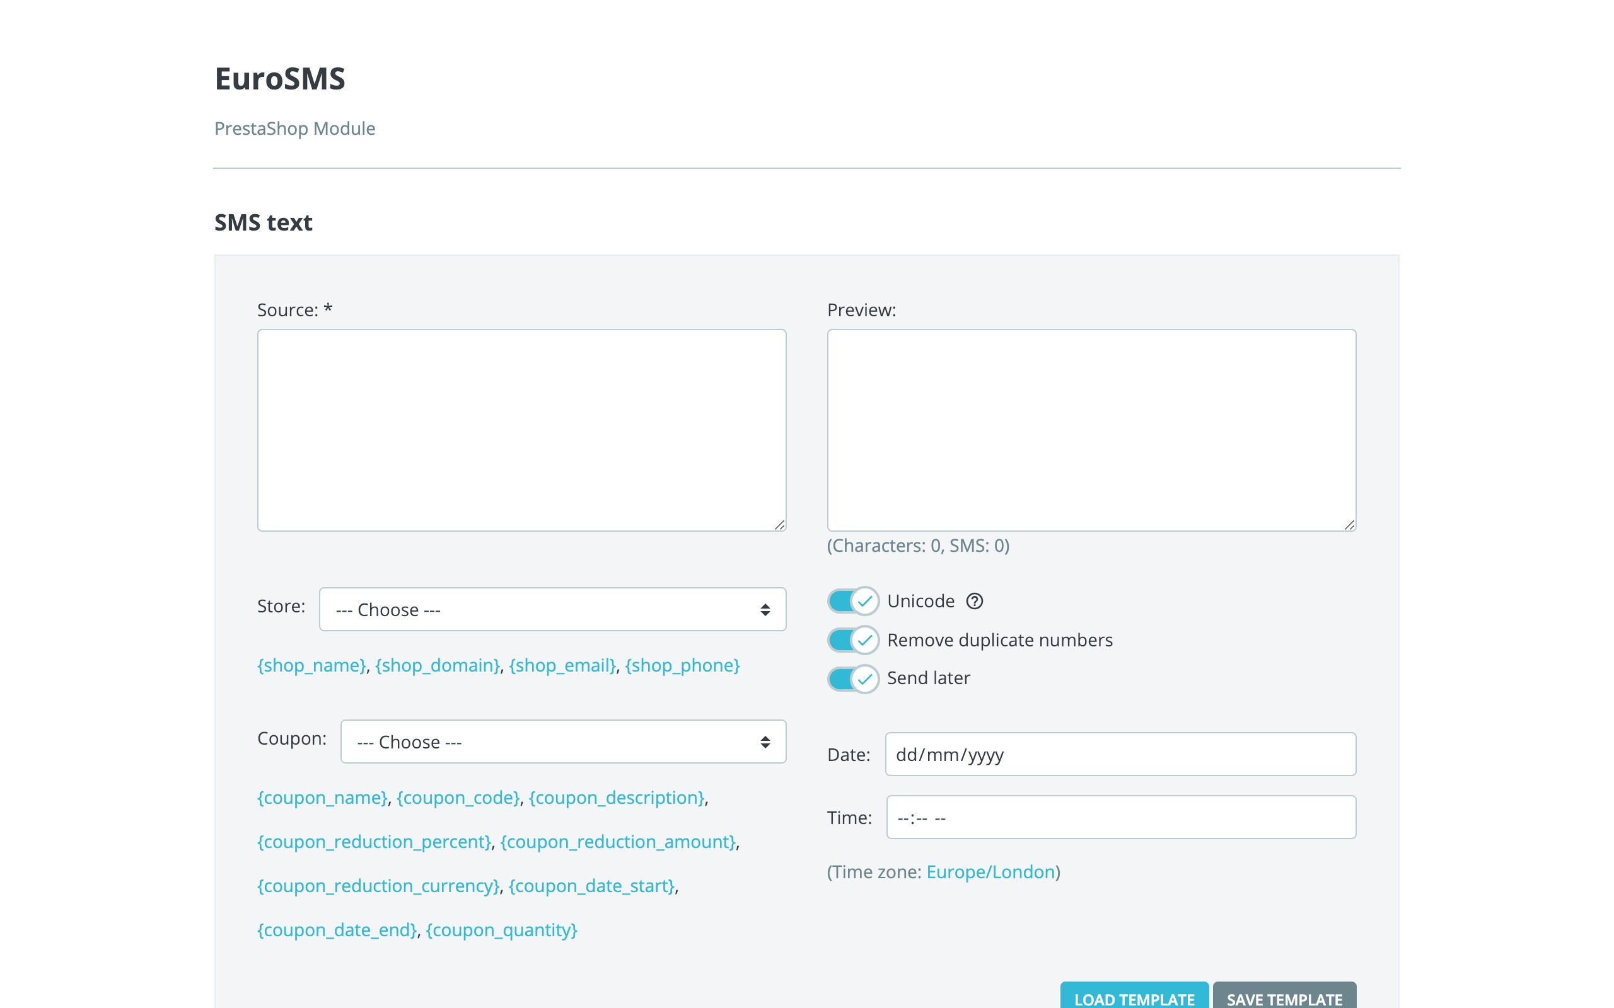The height and width of the screenshot is (1008, 1614).
Task: Click the Date input field
Action: click(x=1120, y=754)
